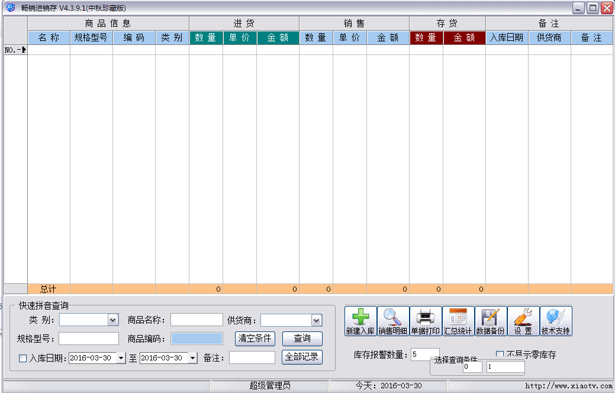Viewport: 615px width, 393px height.
Task: Click the 数据备份 floppy disk icon
Action: (x=490, y=318)
